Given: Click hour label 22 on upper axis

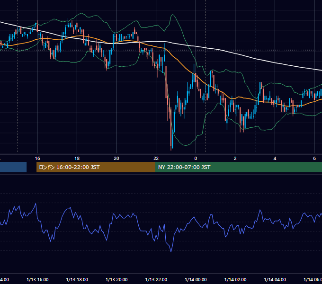Looking at the screenshot, I should pos(156,159).
